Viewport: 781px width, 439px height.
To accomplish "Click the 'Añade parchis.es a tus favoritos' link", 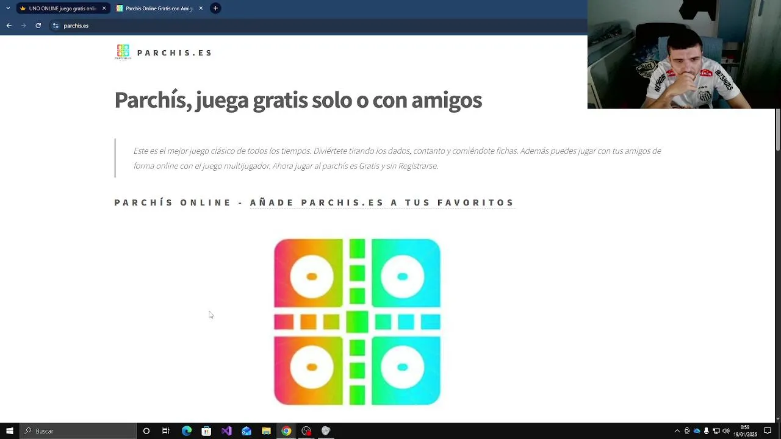I will [382, 202].
